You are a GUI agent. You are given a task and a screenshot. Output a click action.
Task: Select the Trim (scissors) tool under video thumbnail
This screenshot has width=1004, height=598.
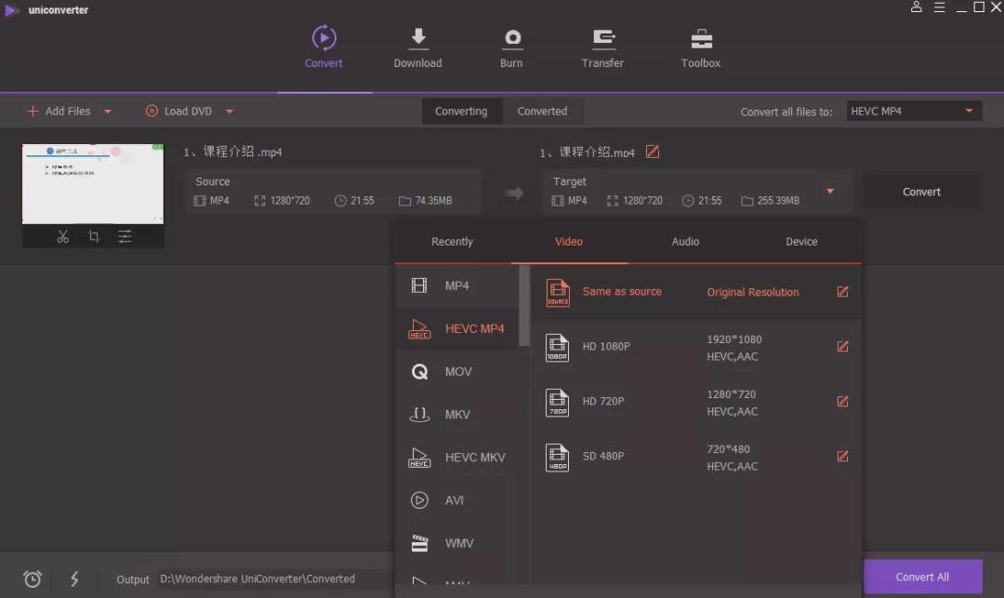pyautogui.click(x=62, y=235)
